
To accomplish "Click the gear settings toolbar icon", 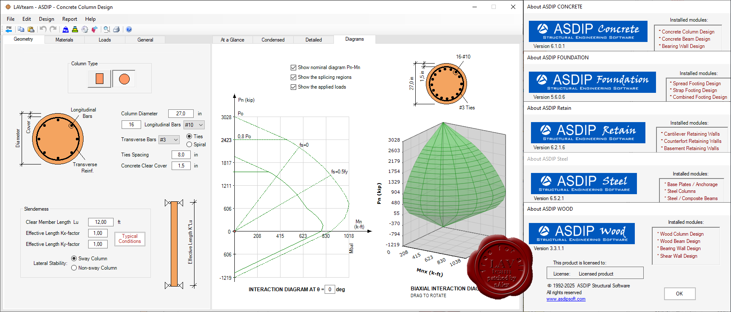I will [x=85, y=29].
